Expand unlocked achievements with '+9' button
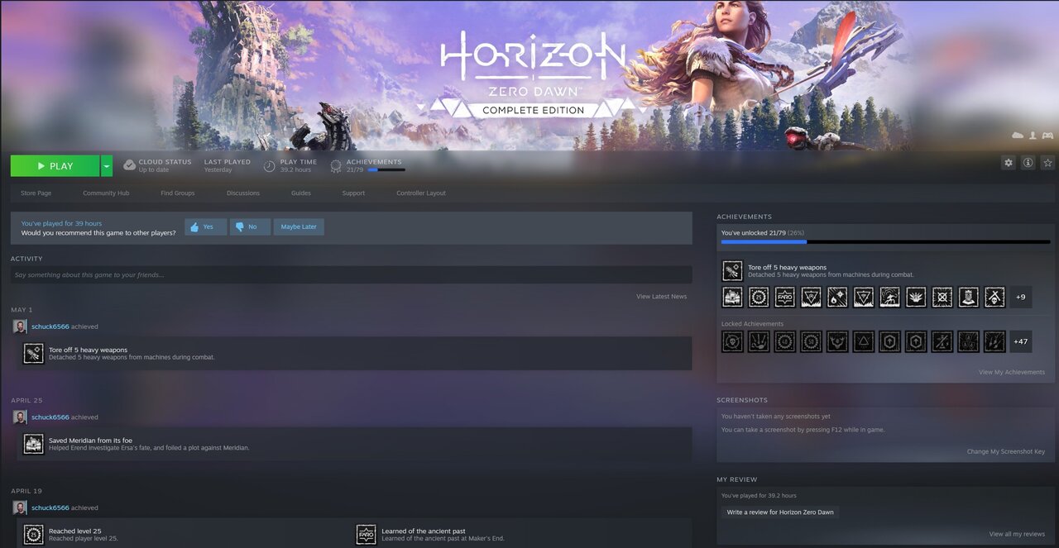This screenshot has height=548, width=1059. (1020, 297)
